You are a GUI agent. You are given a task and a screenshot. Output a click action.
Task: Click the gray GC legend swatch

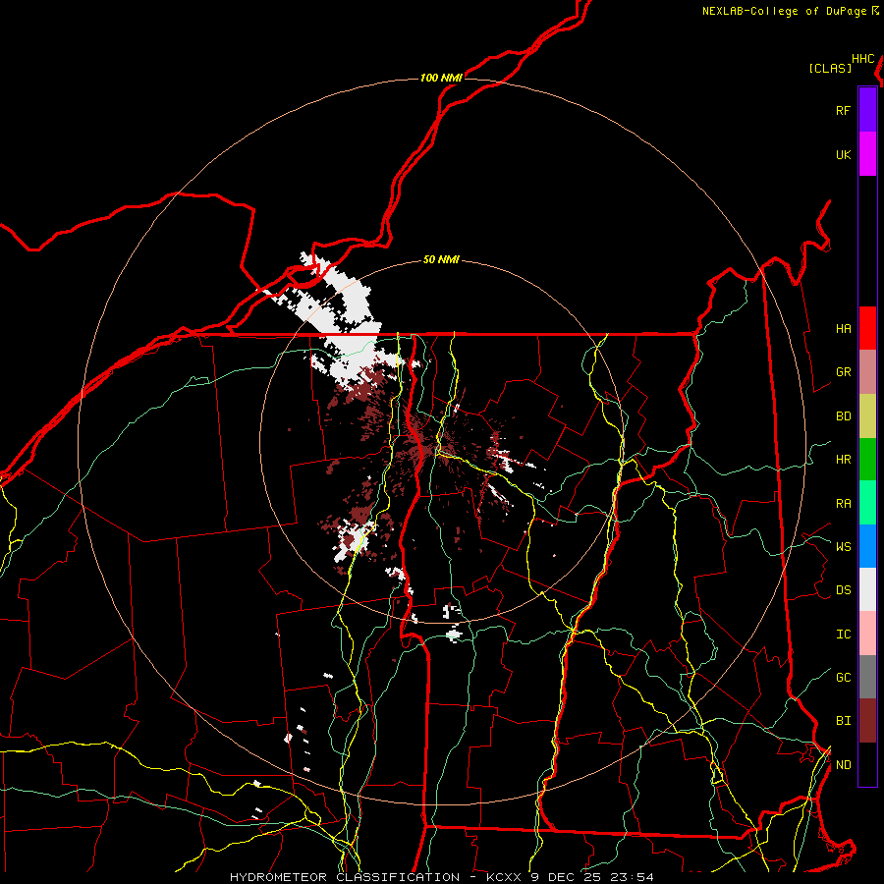pyautogui.click(x=867, y=677)
